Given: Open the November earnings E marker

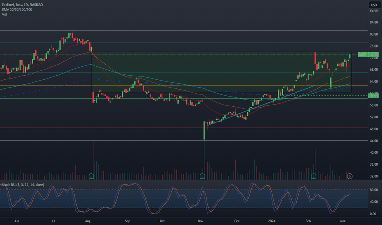Looking at the screenshot, I should [202, 176].
